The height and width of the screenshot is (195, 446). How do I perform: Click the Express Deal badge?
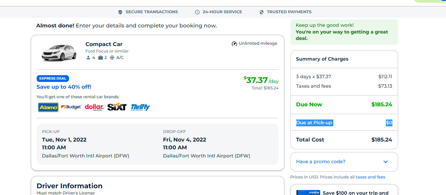(x=53, y=79)
